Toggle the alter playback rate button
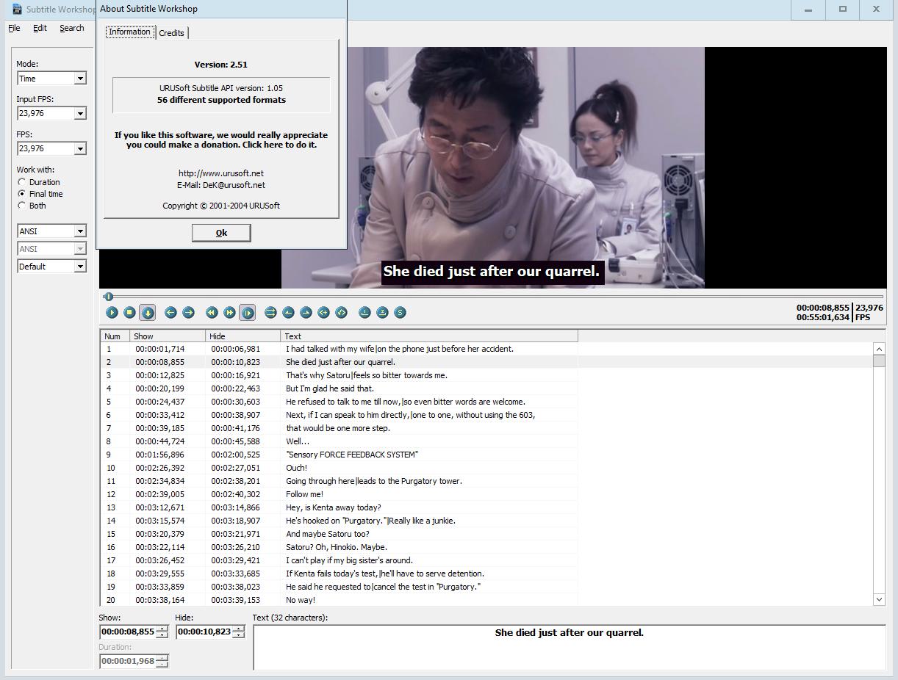898x680 pixels. coord(247,313)
